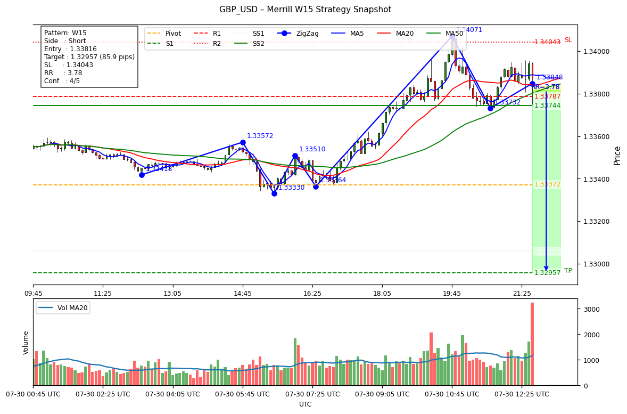Click the price axis tick '1.33600'
The image size is (627, 414).
click(x=596, y=137)
